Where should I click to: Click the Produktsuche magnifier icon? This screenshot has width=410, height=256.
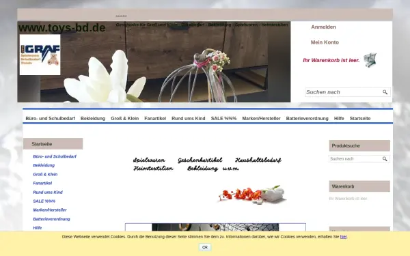(x=385, y=159)
